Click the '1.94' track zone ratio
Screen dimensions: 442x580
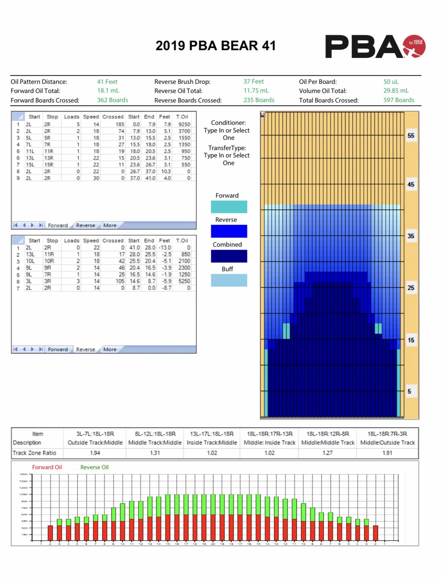point(95,453)
